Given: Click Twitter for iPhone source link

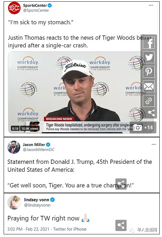Looking at the screenshot, I should pos(70,229).
